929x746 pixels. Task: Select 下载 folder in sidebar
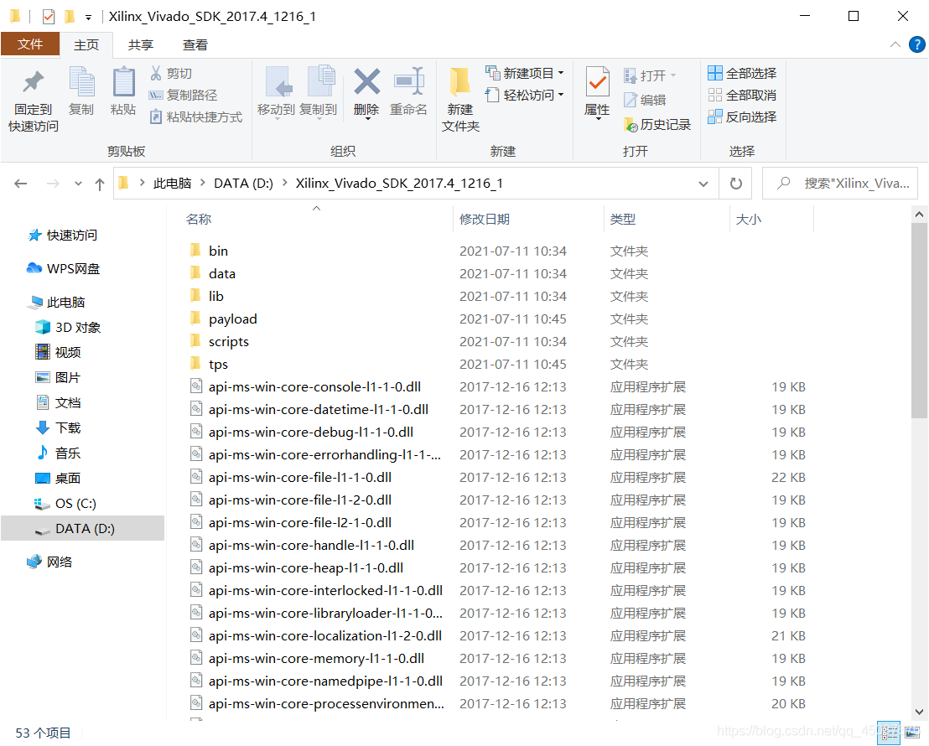point(58,427)
